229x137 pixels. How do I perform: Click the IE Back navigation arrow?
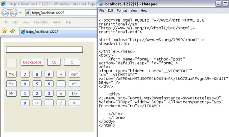pos(5,13)
